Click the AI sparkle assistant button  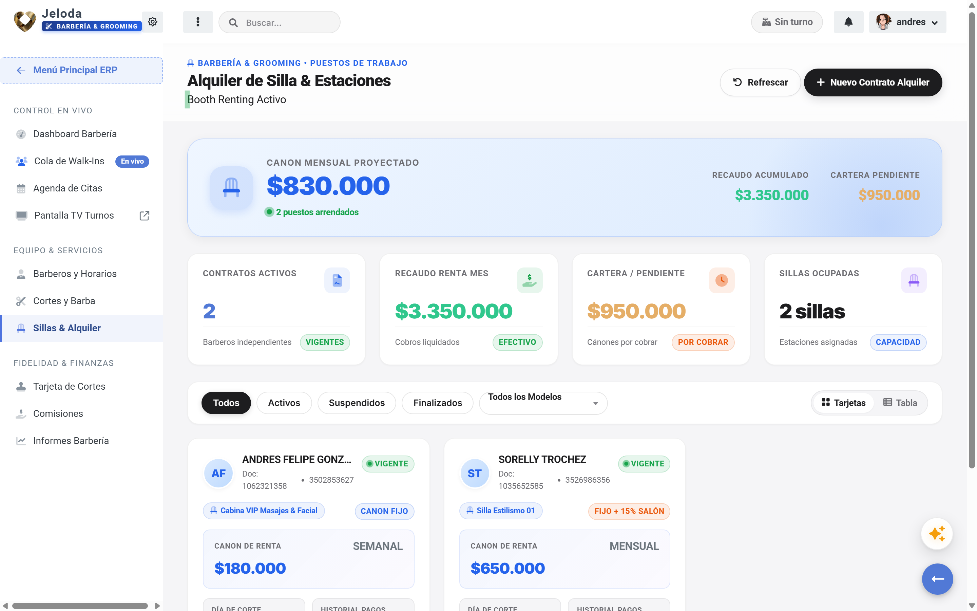point(937,533)
